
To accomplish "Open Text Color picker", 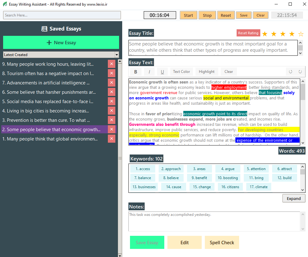I will (x=181, y=72).
